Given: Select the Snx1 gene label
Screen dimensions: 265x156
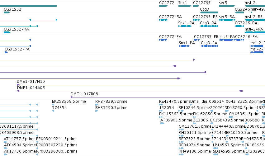Looking at the screenshot, I should [182, 3].
